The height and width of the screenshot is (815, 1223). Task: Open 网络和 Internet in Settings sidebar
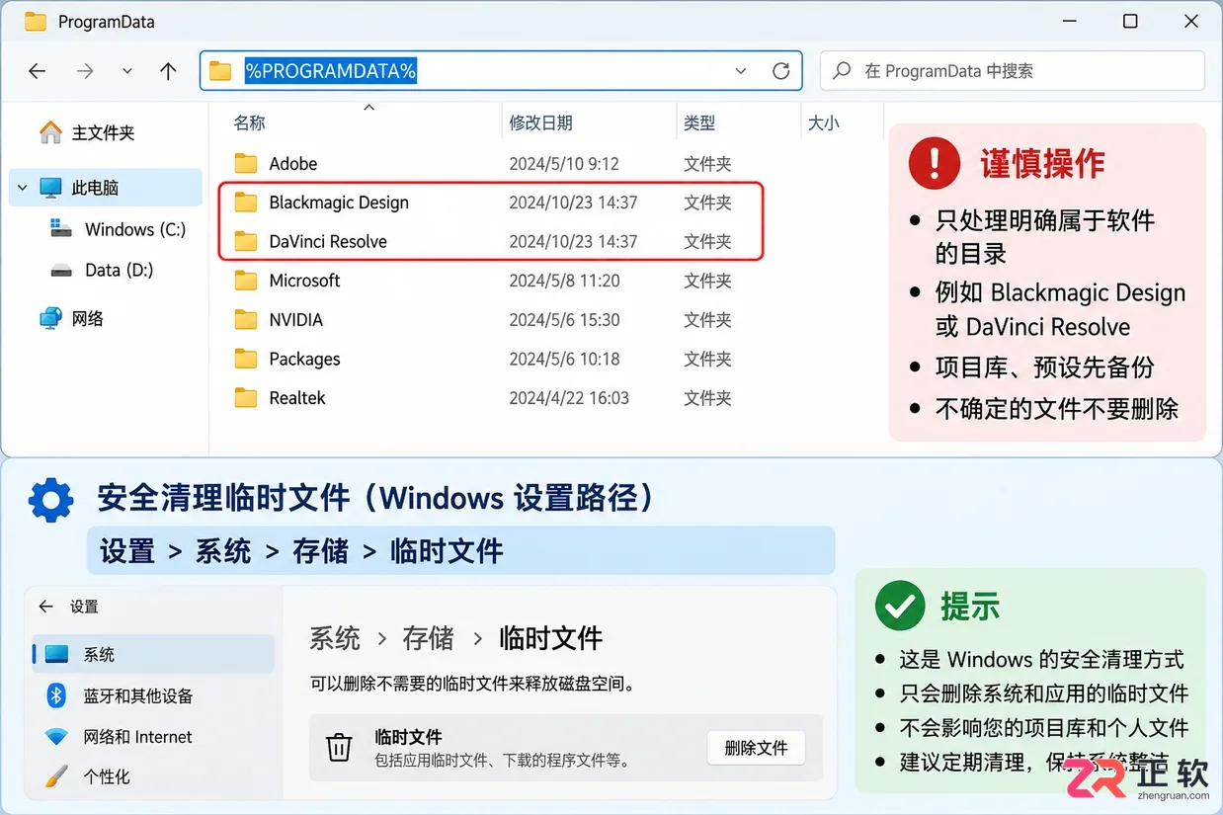[x=137, y=737]
